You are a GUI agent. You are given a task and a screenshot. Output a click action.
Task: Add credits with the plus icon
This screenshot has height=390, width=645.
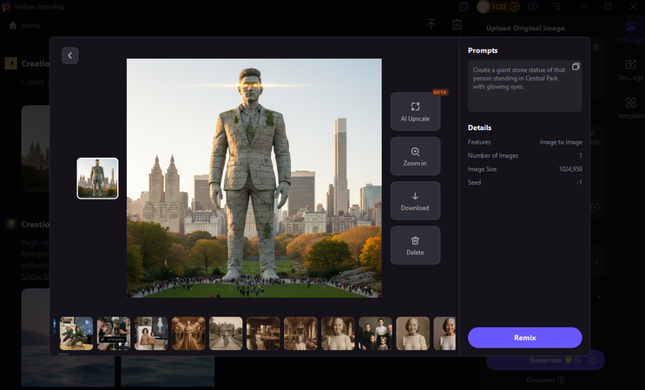(515, 7)
